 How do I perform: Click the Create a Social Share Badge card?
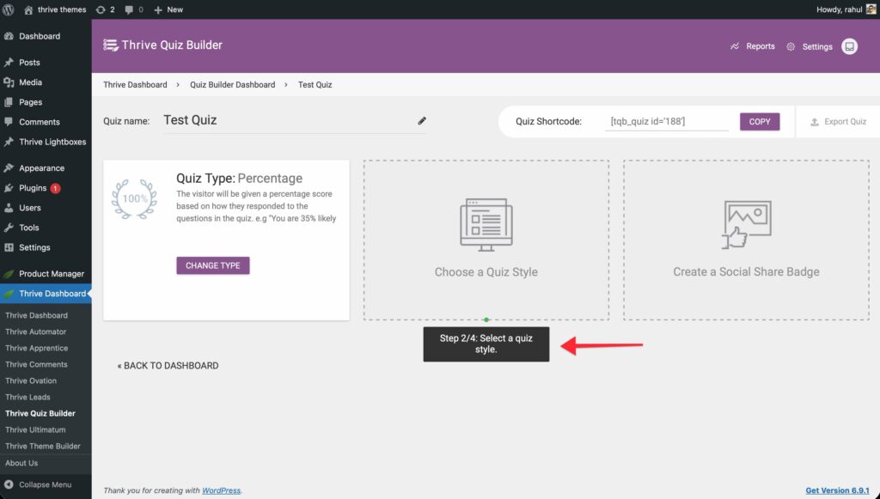745,240
